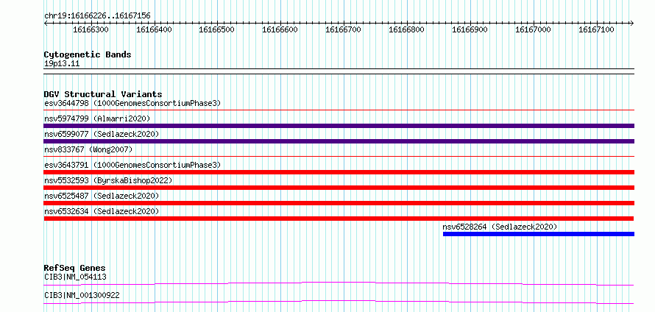Click the nsv6525487 (Sedlazeck2020) label

click(102, 196)
